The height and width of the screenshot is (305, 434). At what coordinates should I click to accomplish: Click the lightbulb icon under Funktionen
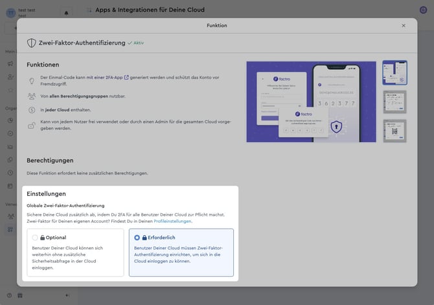[32, 79]
